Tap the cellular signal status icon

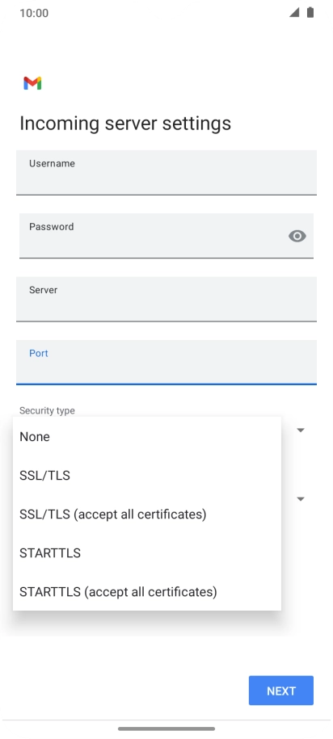coord(294,13)
